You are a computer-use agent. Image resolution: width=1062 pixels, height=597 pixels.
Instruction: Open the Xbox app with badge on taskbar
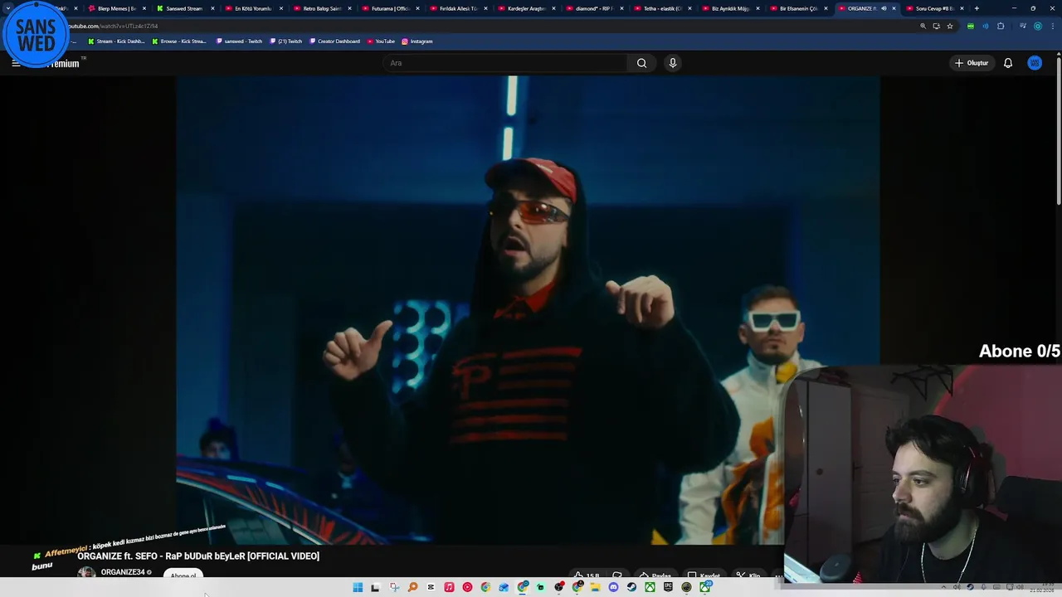tap(705, 587)
